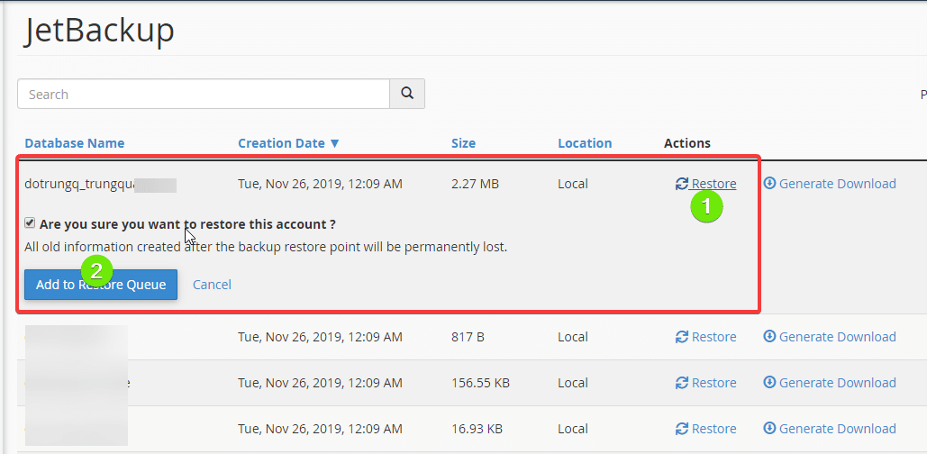Viewport: 927px width, 454px height.
Task: Click the Generate Download link for the 817 B backup
Action: click(x=837, y=337)
